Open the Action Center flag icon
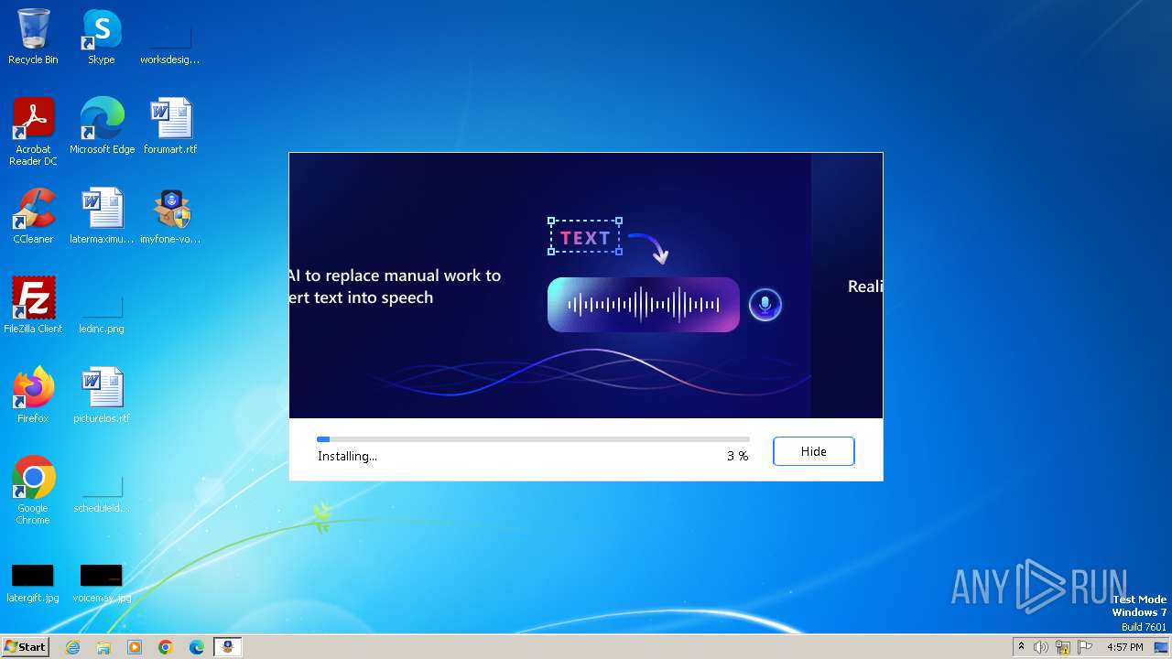Image resolution: width=1172 pixels, height=659 pixels. pos(1085,647)
